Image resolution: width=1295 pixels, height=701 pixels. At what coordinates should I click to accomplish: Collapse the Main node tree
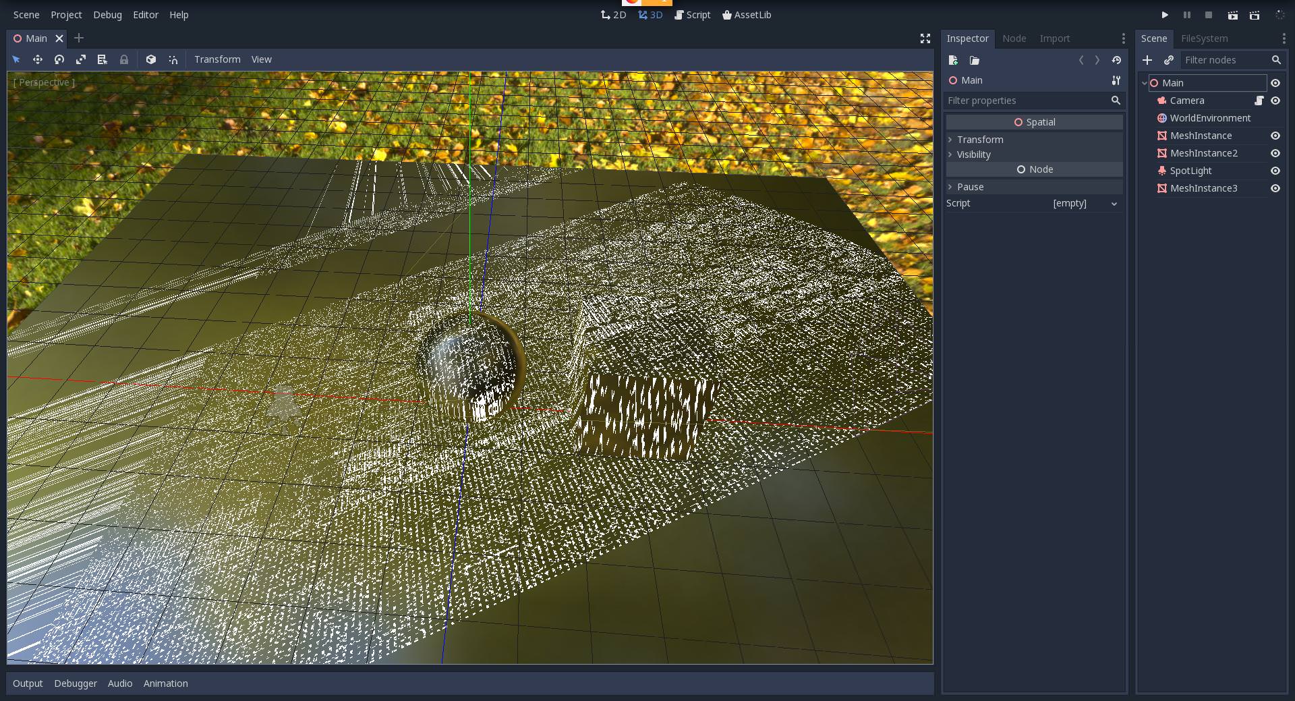click(x=1144, y=83)
